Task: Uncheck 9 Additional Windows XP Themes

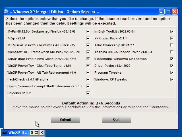Action: (x=172, y=59)
